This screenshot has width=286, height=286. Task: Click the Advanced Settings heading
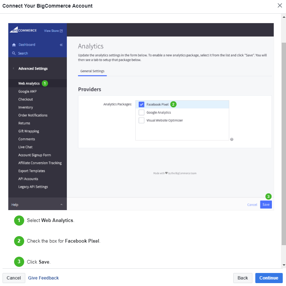pos(33,68)
